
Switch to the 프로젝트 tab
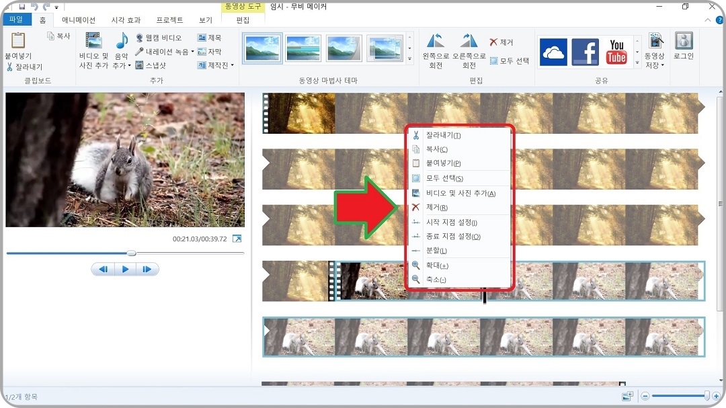pyautogui.click(x=169, y=20)
